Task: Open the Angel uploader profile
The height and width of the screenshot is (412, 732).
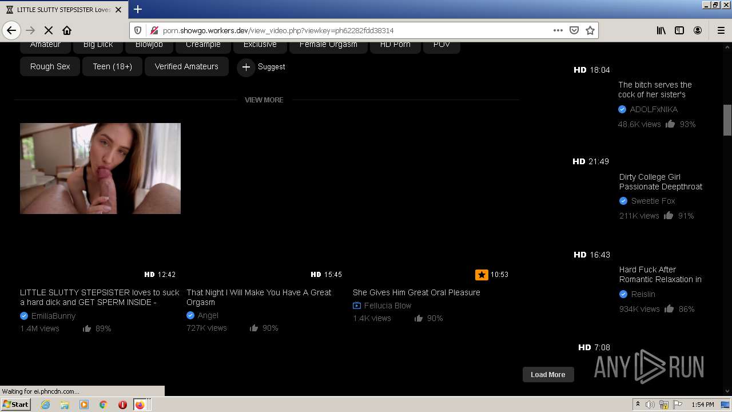Action: (208, 315)
